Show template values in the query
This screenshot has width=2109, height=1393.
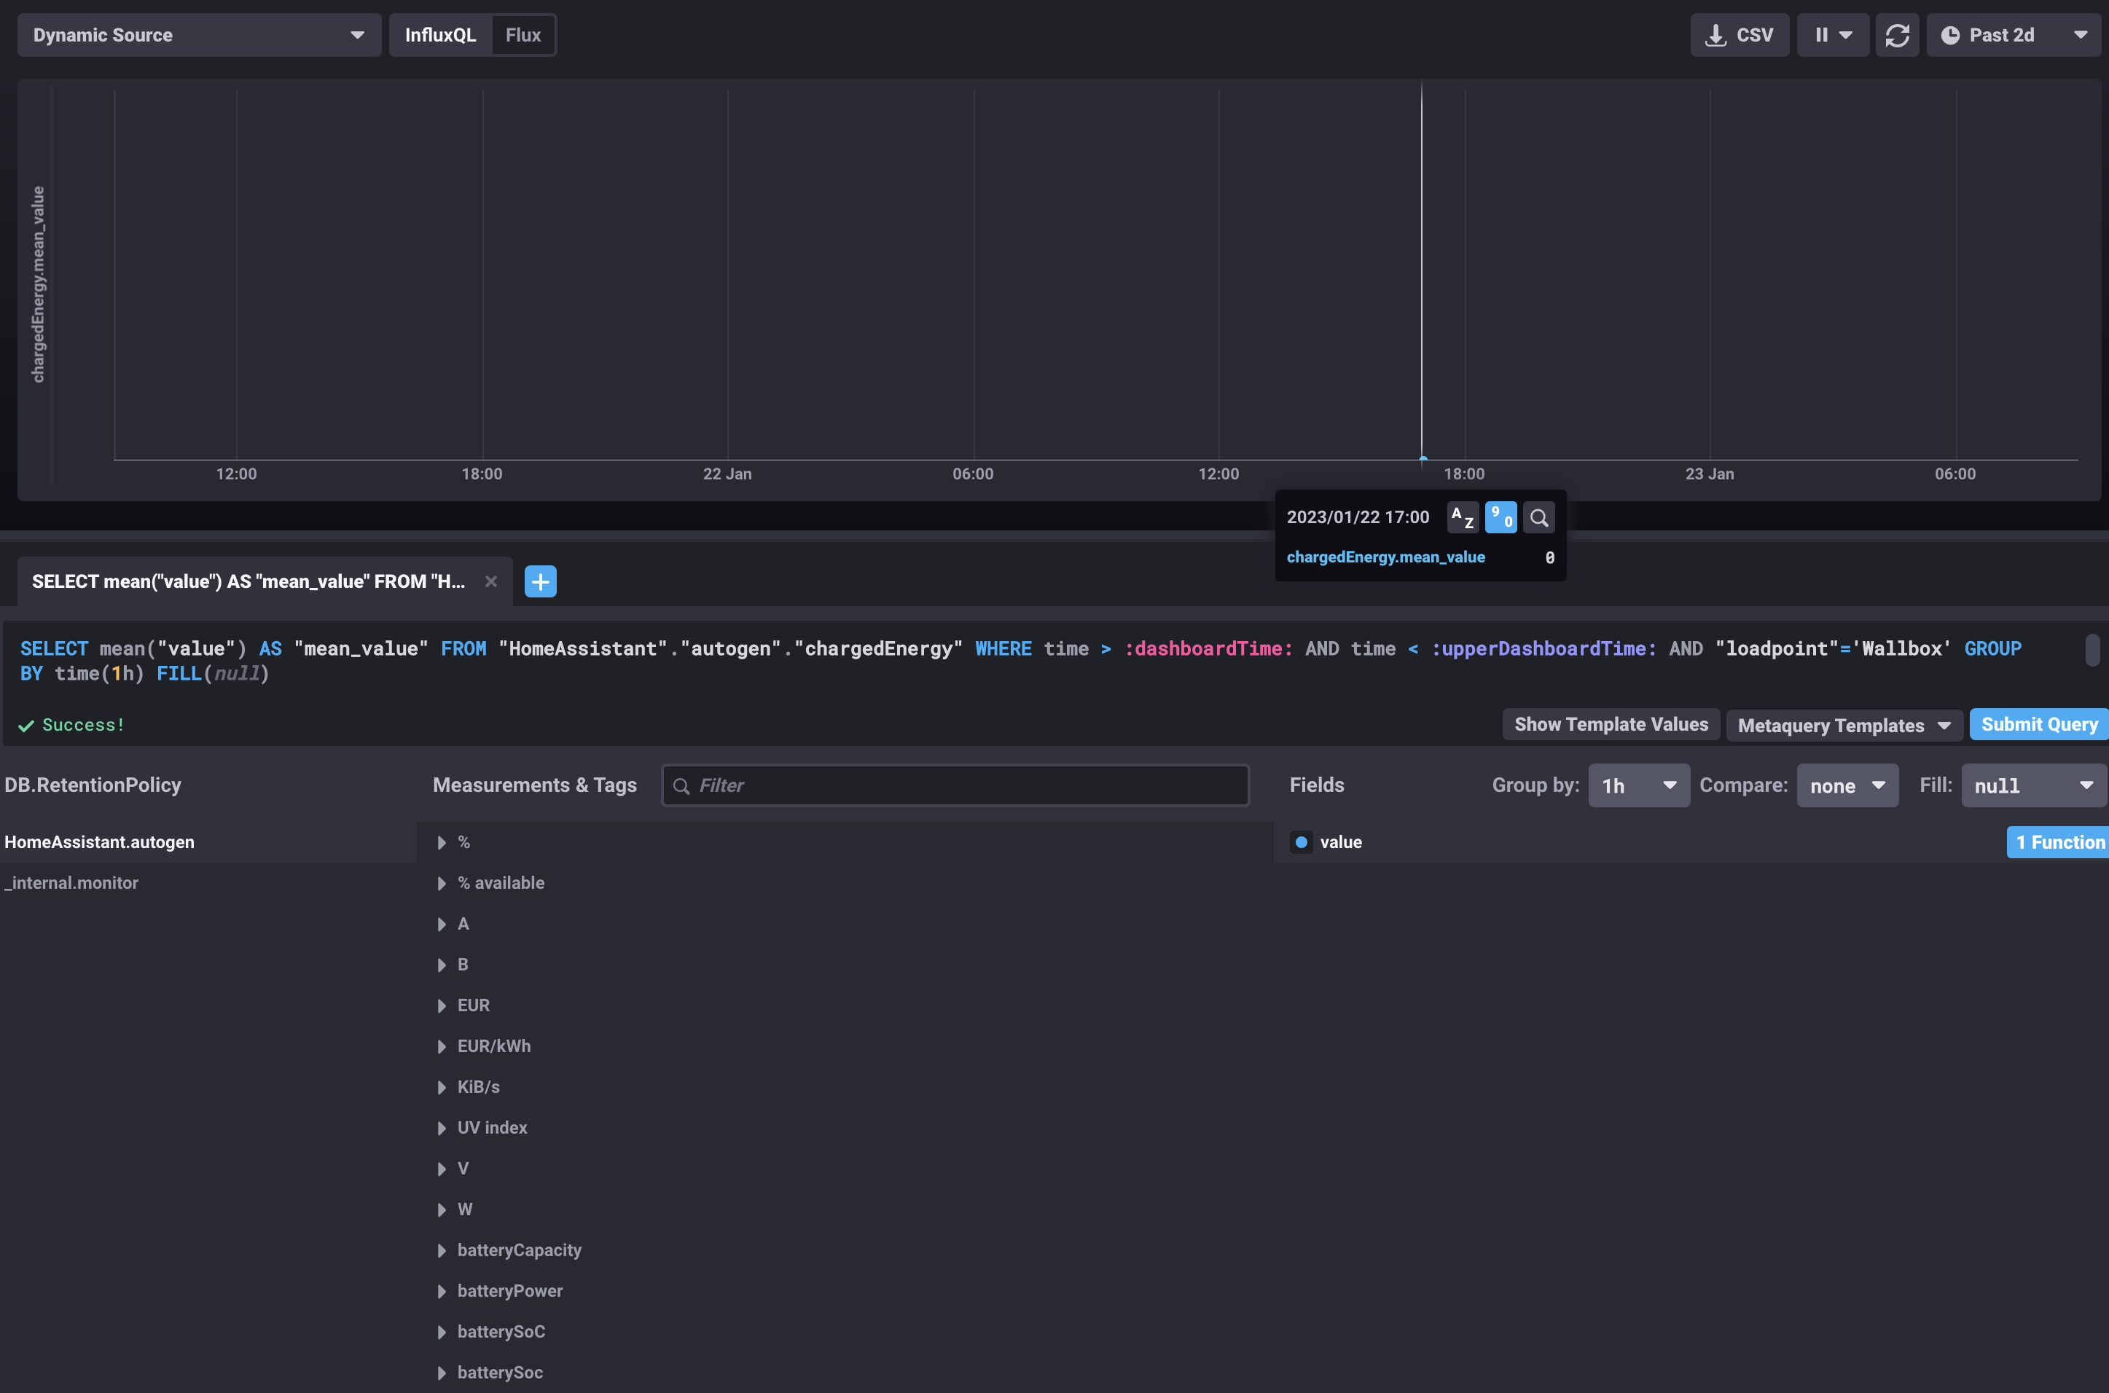tap(1610, 724)
